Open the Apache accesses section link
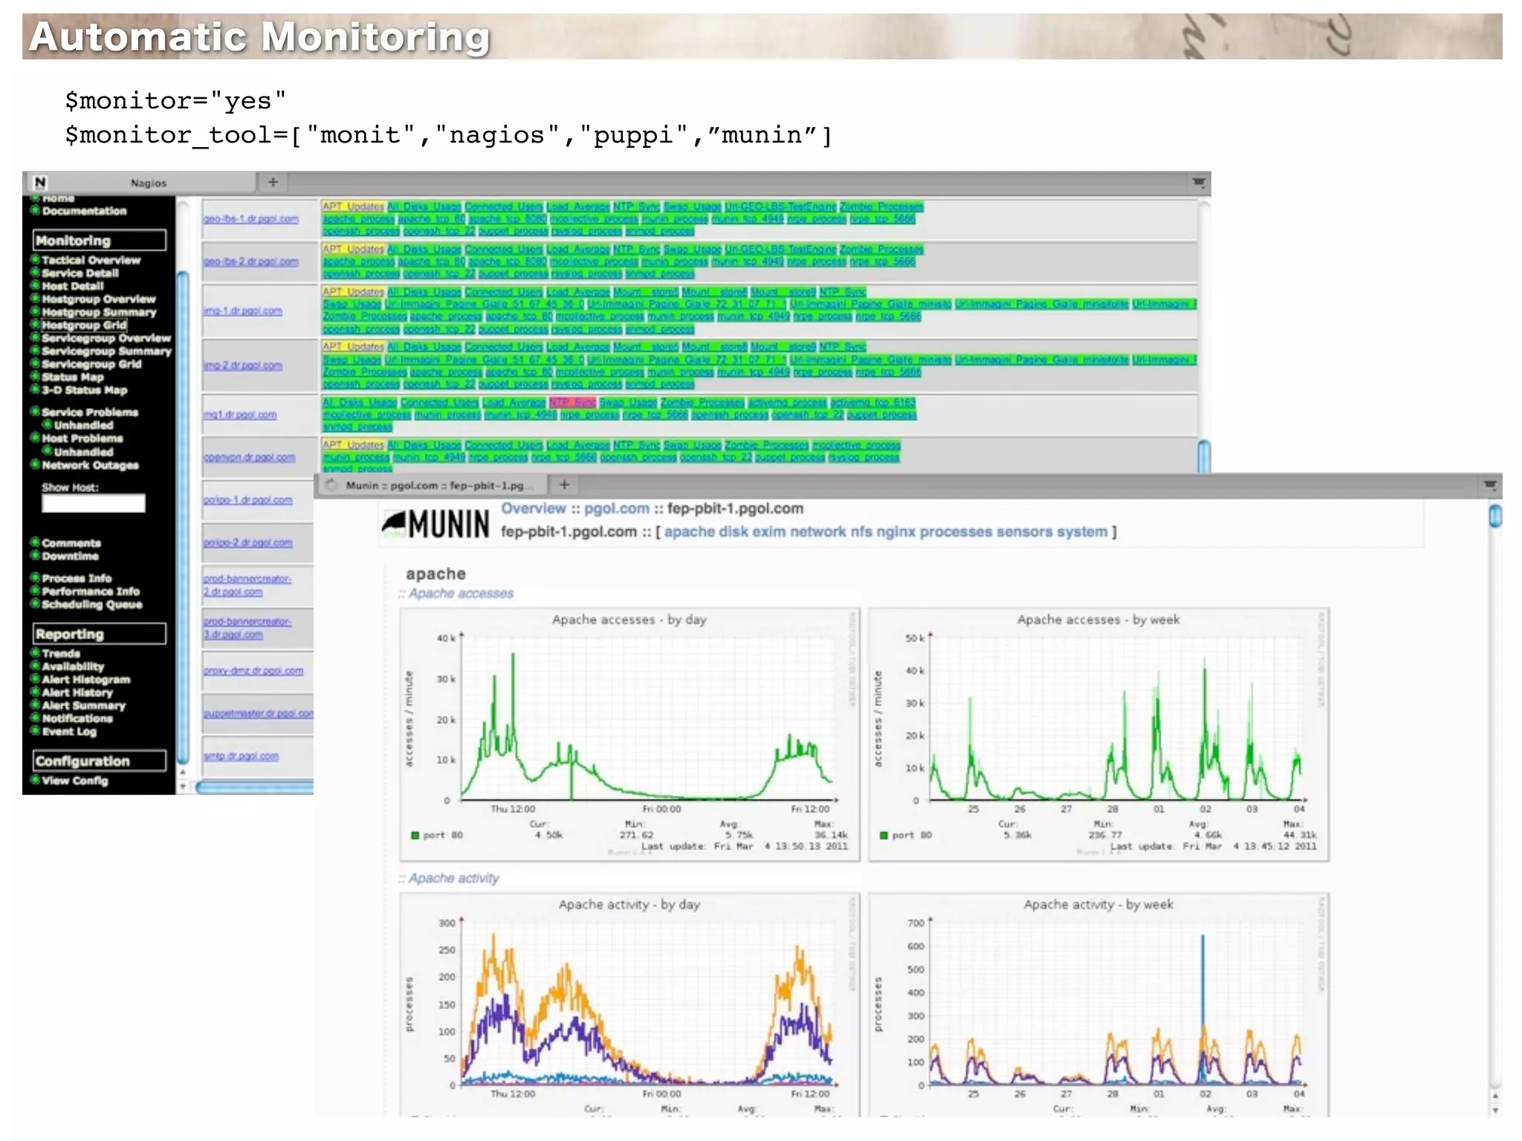 tap(461, 594)
